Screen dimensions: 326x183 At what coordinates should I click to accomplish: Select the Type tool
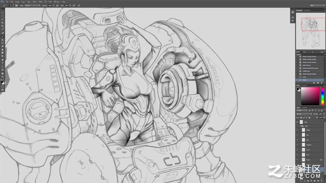(3, 63)
